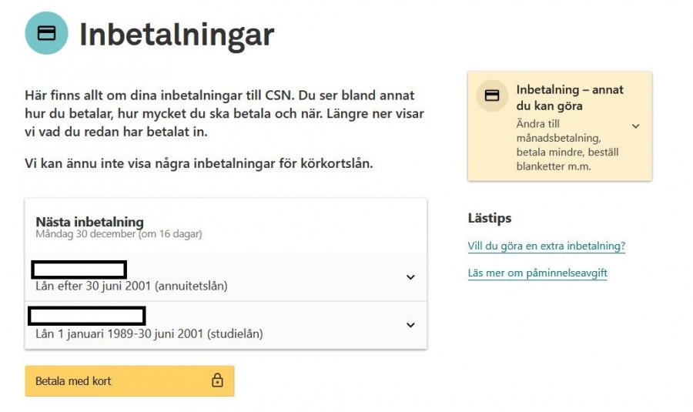This screenshot has height=412, width=693.
Task: Click the teal card icon beside Inbetalningar heading
Action: (46, 33)
